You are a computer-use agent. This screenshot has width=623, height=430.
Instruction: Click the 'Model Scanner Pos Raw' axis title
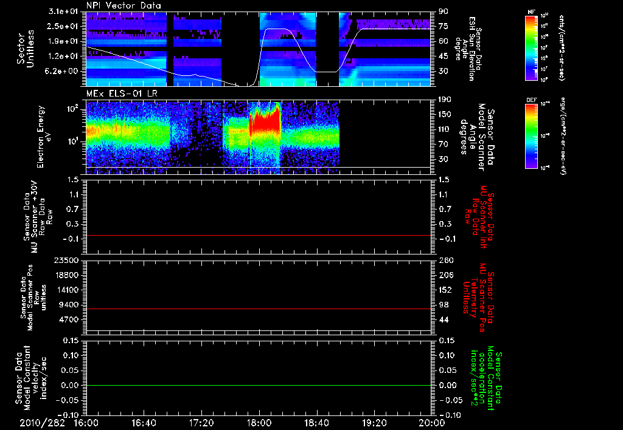pyautogui.click(x=33, y=298)
